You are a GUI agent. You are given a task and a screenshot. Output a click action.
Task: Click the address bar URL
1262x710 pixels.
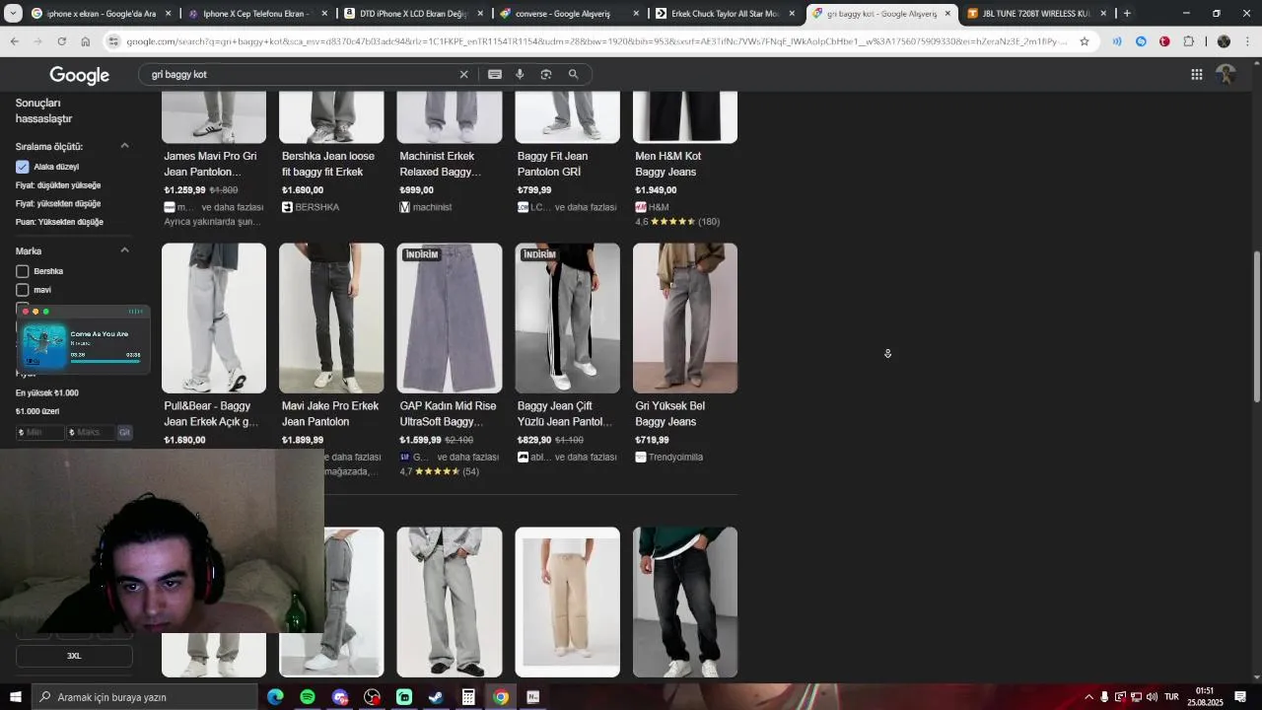[596, 41]
